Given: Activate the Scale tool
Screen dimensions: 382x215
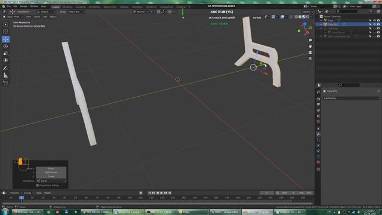Looking at the screenshot, I should pos(5,53).
